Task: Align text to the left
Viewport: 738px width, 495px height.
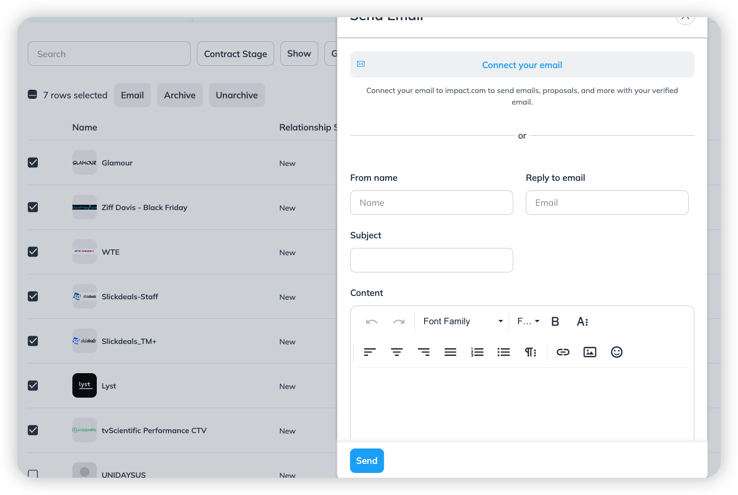Action: coord(369,352)
